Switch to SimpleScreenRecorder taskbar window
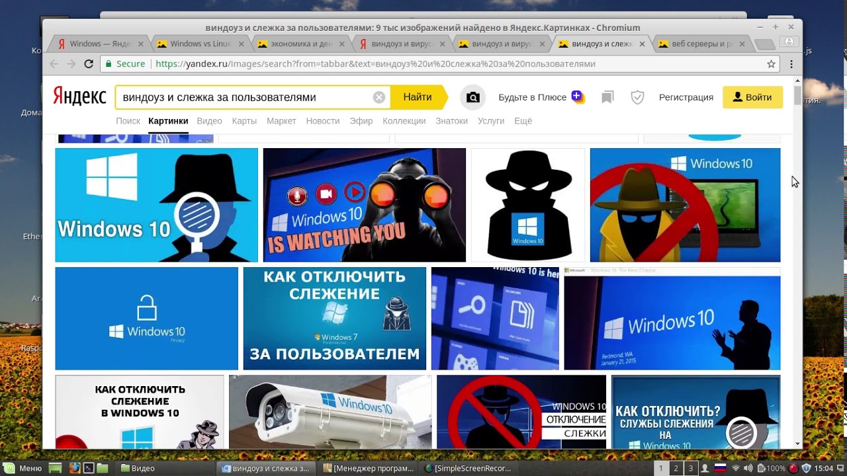 [469, 468]
